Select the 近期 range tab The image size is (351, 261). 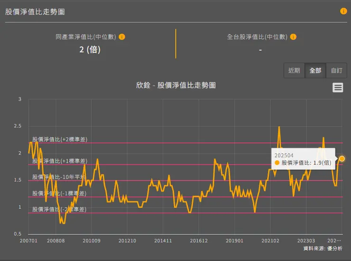coord(294,71)
